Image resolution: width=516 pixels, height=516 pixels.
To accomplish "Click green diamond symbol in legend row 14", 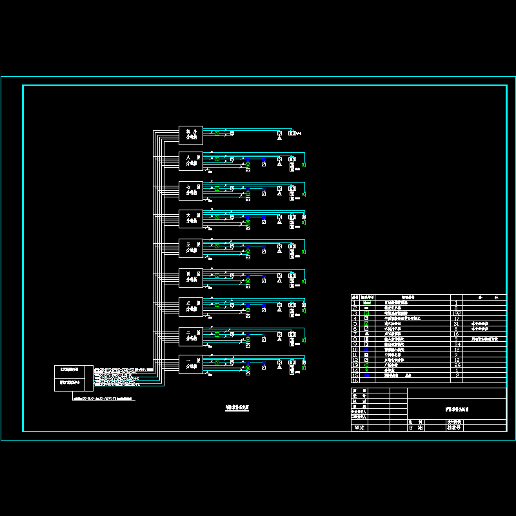I will [x=366, y=370].
